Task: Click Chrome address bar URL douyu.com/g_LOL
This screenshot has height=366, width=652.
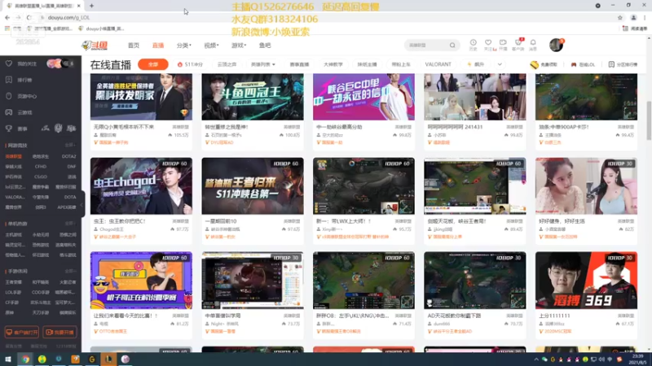Action: [68, 17]
